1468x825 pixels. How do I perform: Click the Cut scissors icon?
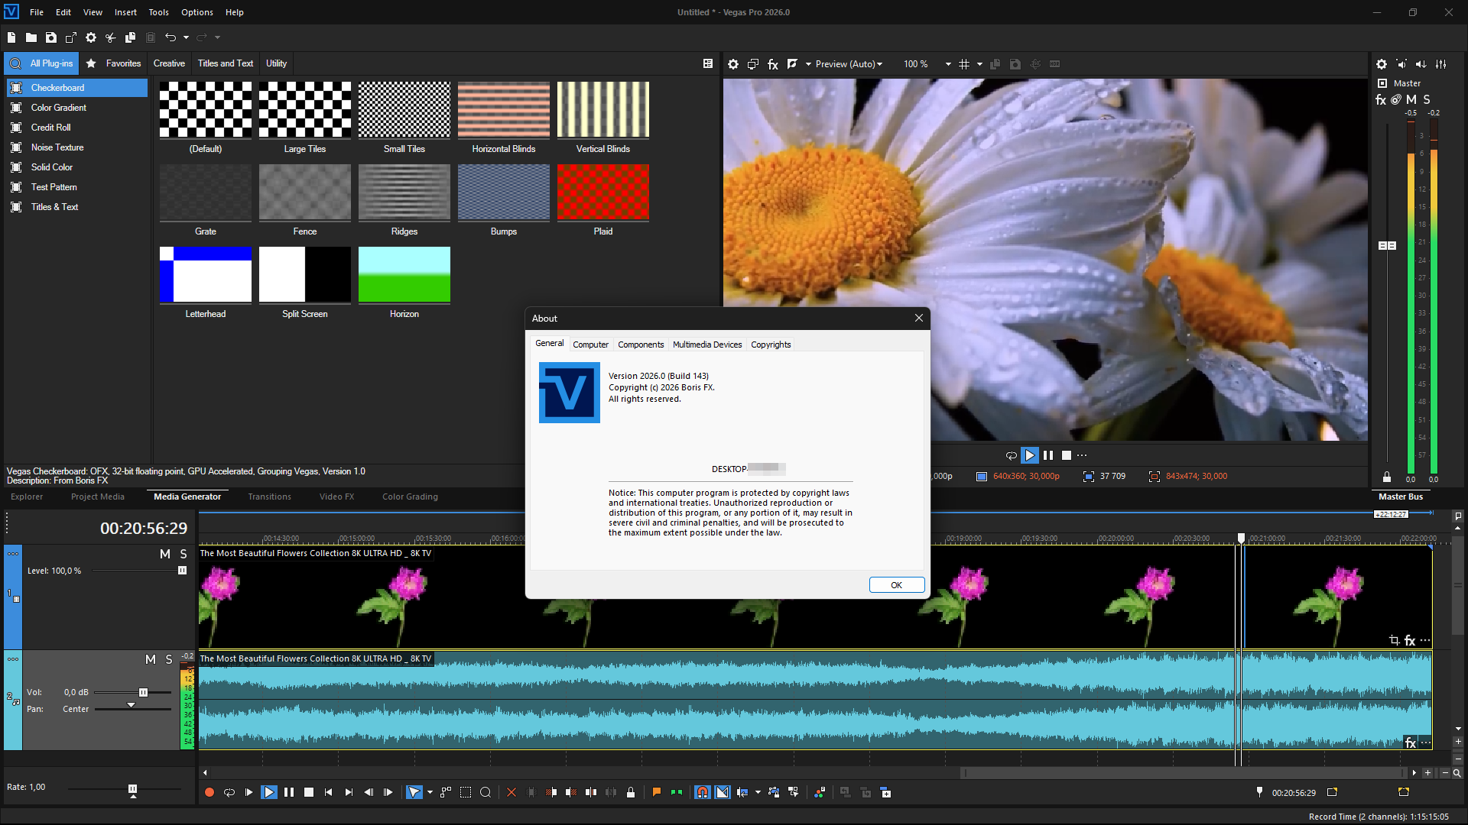click(111, 37)
